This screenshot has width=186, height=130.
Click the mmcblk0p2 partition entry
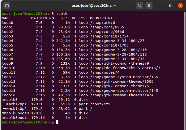tap(16, 108)
